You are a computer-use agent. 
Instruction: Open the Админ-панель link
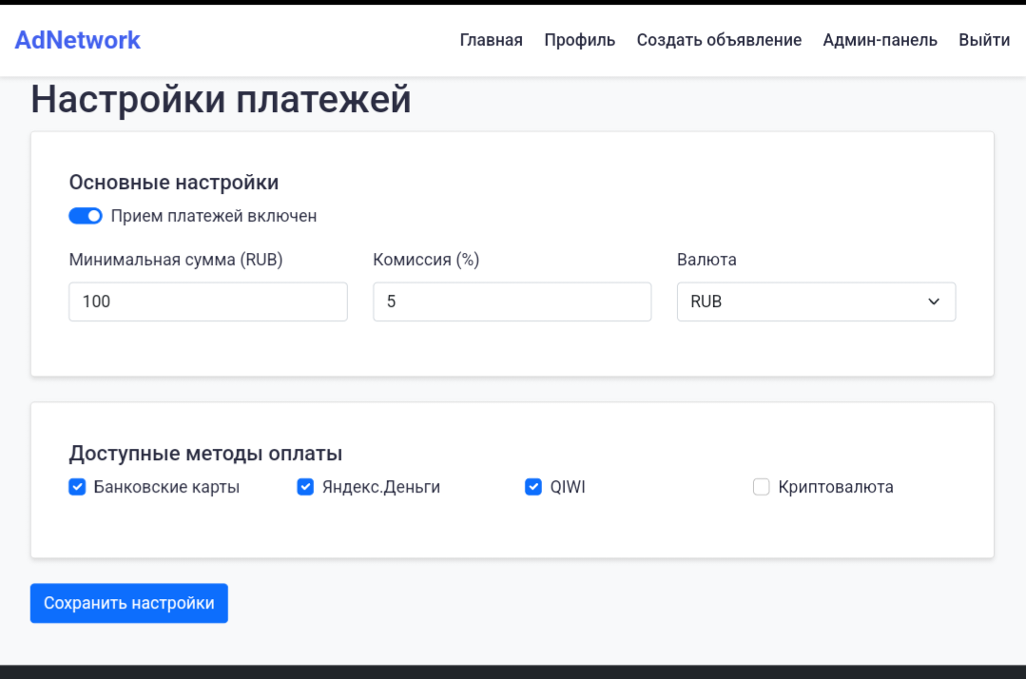(880, 40)
